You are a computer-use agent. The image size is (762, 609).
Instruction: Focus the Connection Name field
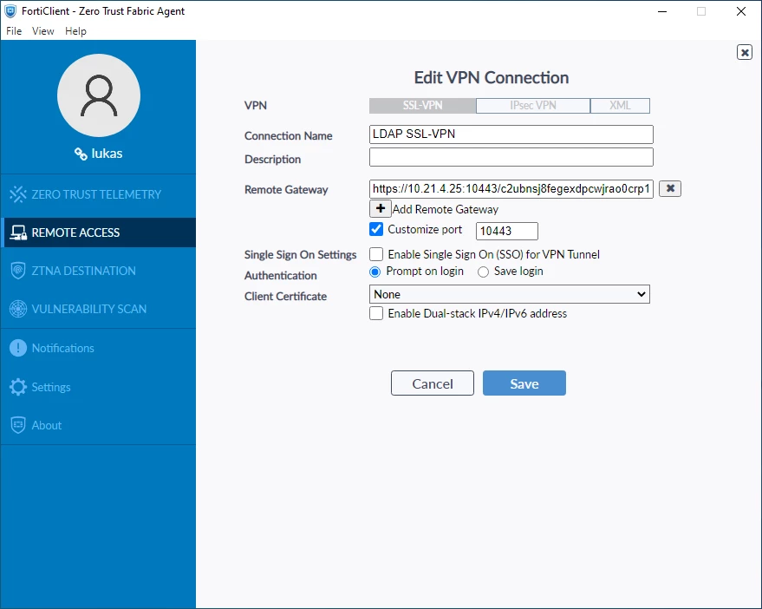tap(511, 134)
